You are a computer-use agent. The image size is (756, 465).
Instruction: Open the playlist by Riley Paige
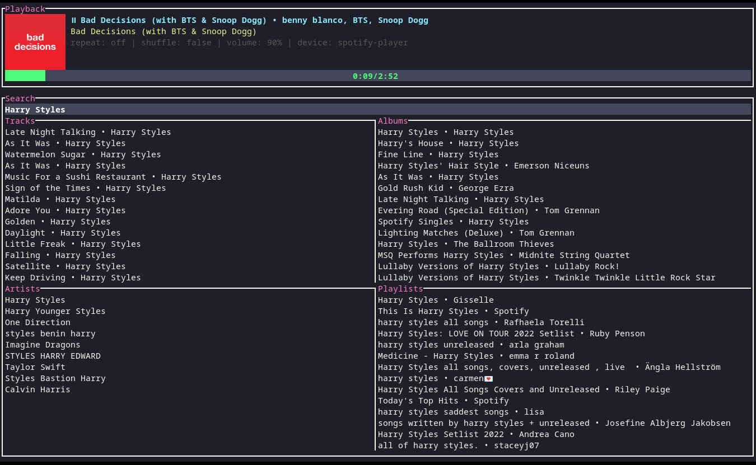tap(524, 389)
